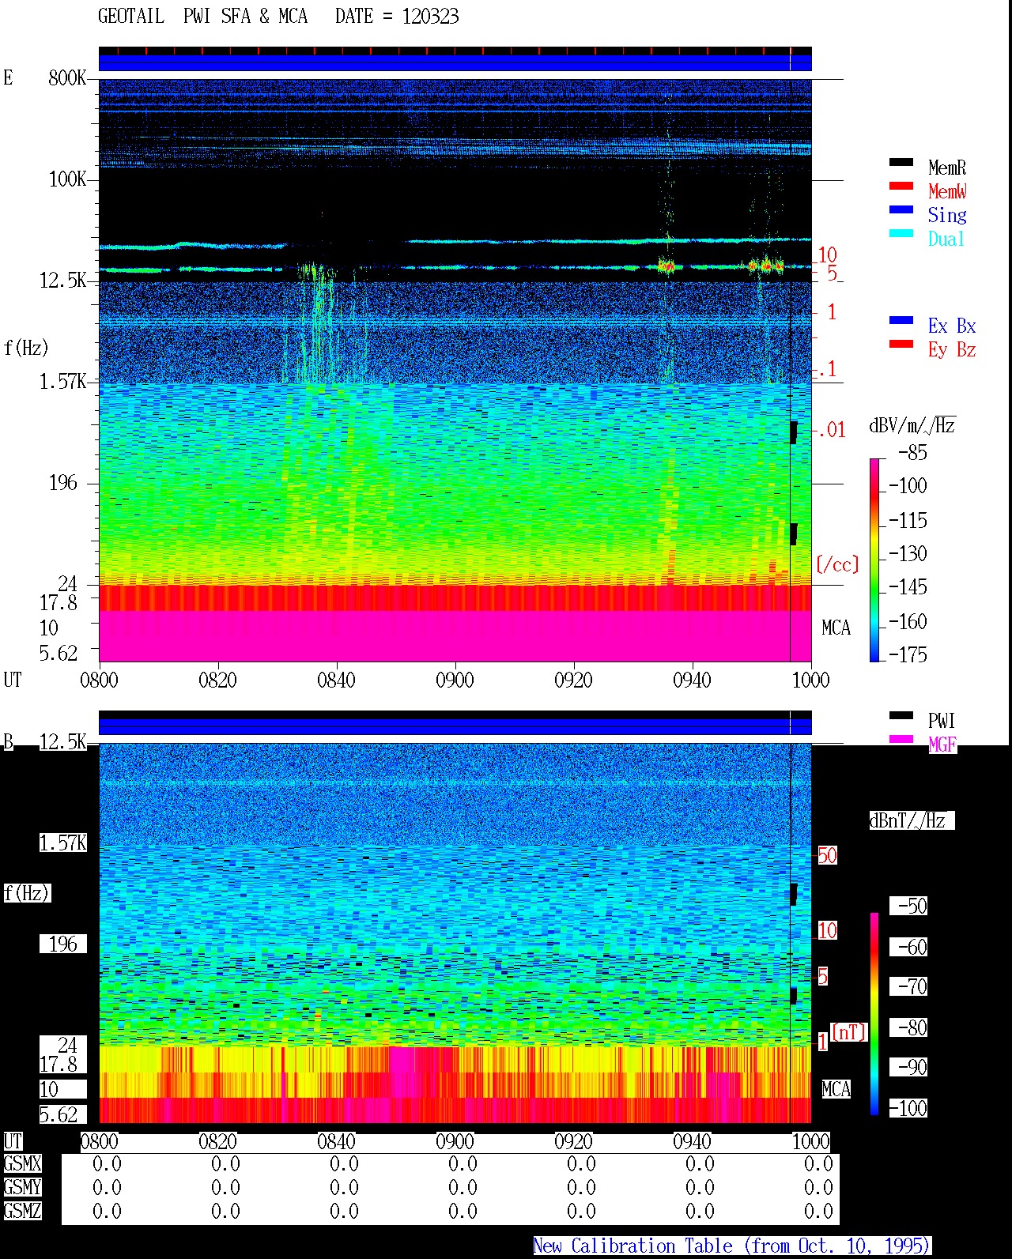Click the black MemR legend swatch
The image size is (1012, 1259).
coord(901,162)
